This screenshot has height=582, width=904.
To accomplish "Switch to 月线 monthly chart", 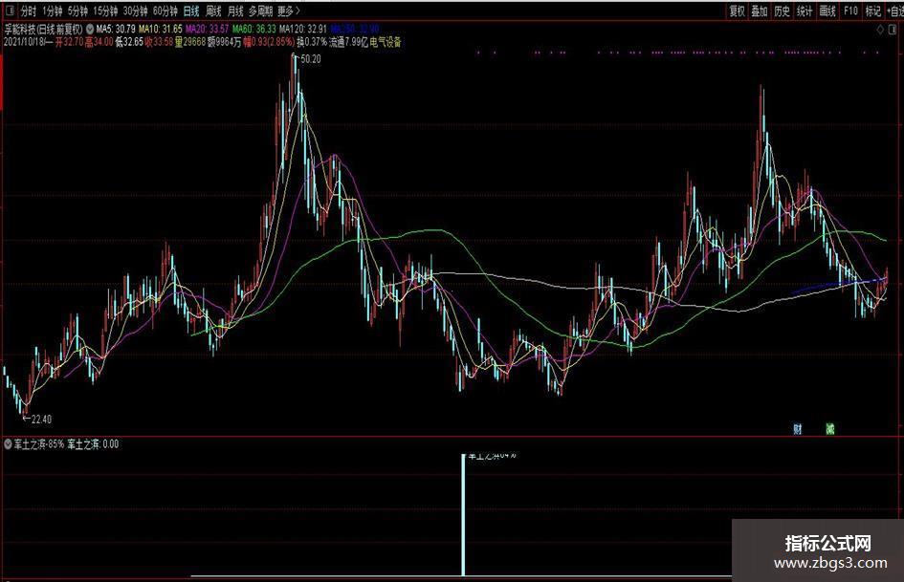I will pos(235,11).
